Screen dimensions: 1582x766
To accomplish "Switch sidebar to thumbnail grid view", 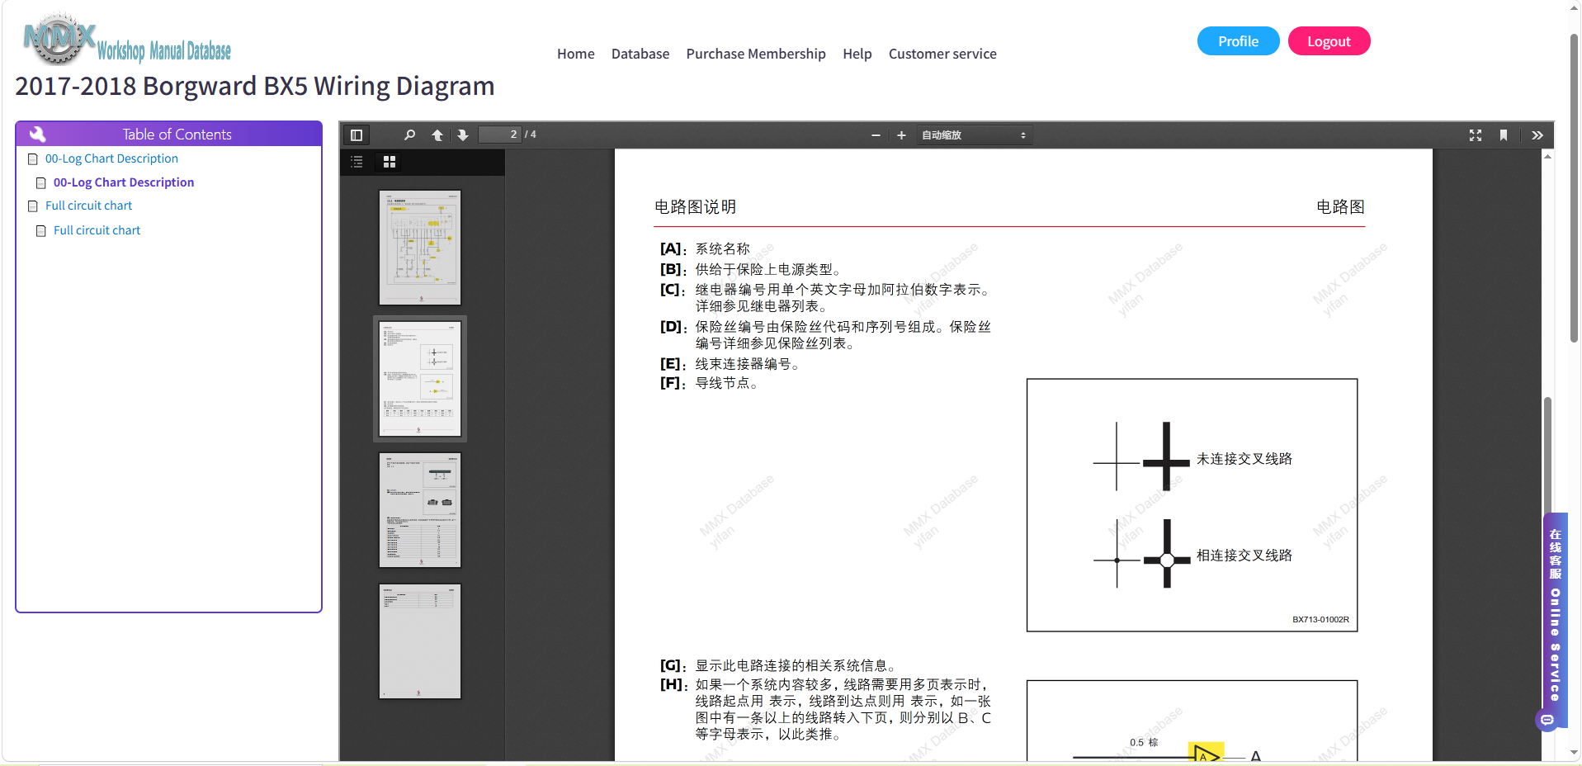I will [390, 162].
